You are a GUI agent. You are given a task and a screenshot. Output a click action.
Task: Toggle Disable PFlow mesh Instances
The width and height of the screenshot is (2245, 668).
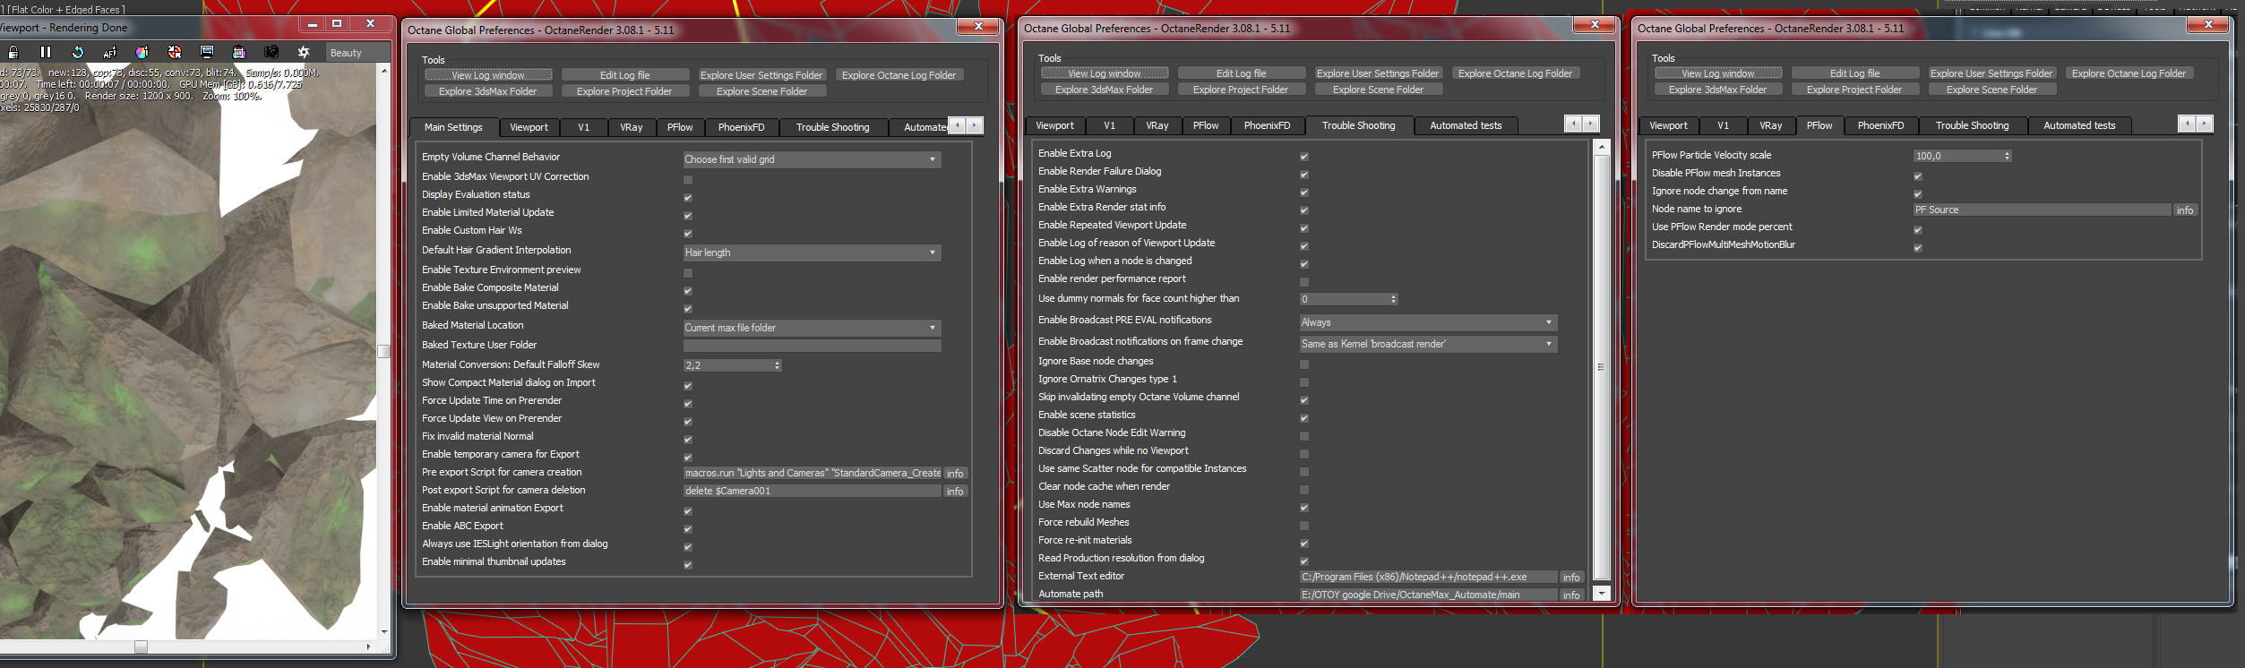coord(1918,176)
